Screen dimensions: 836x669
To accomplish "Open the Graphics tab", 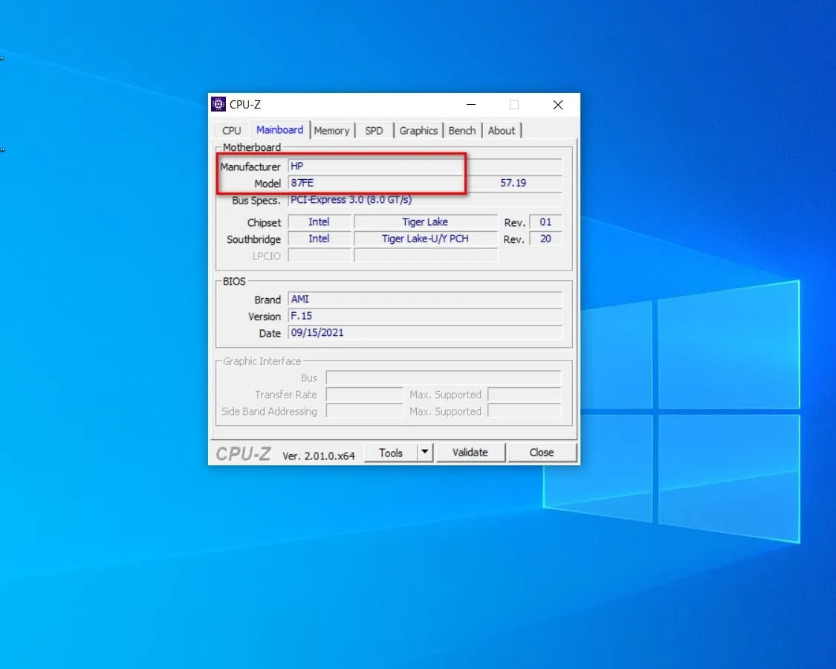I will pos(418,130).
